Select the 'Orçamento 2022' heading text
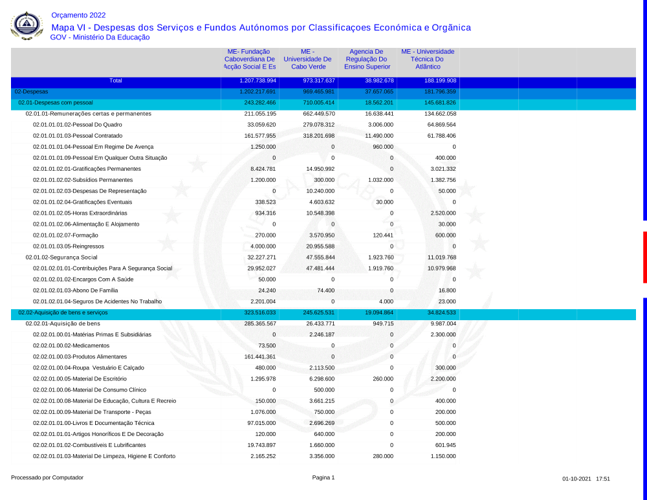Viewport: 647px width, 500px height. click(x=78, y=15)
